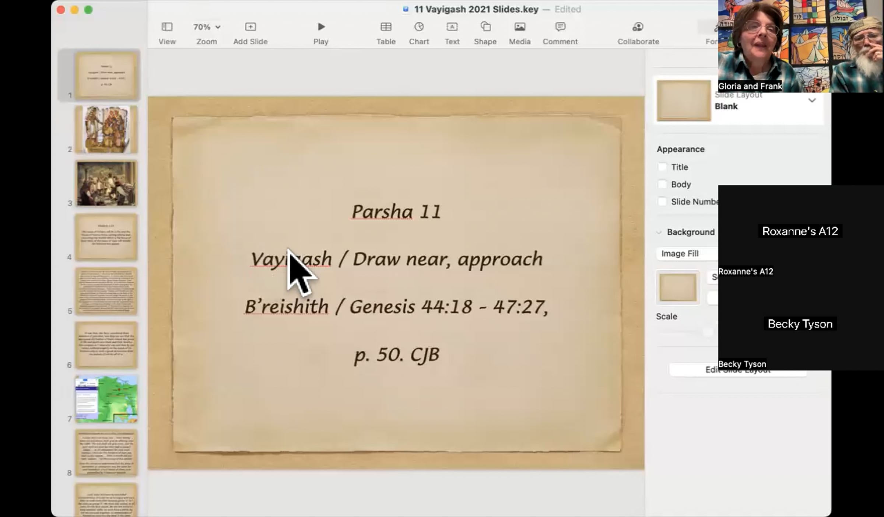Image resolution: width=884 pixels, height=517 pixels.
Task: Open the Chart insert tool
Action: (419, 27)
